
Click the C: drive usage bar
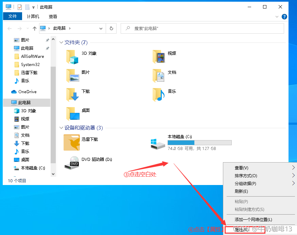coord(199,143)
